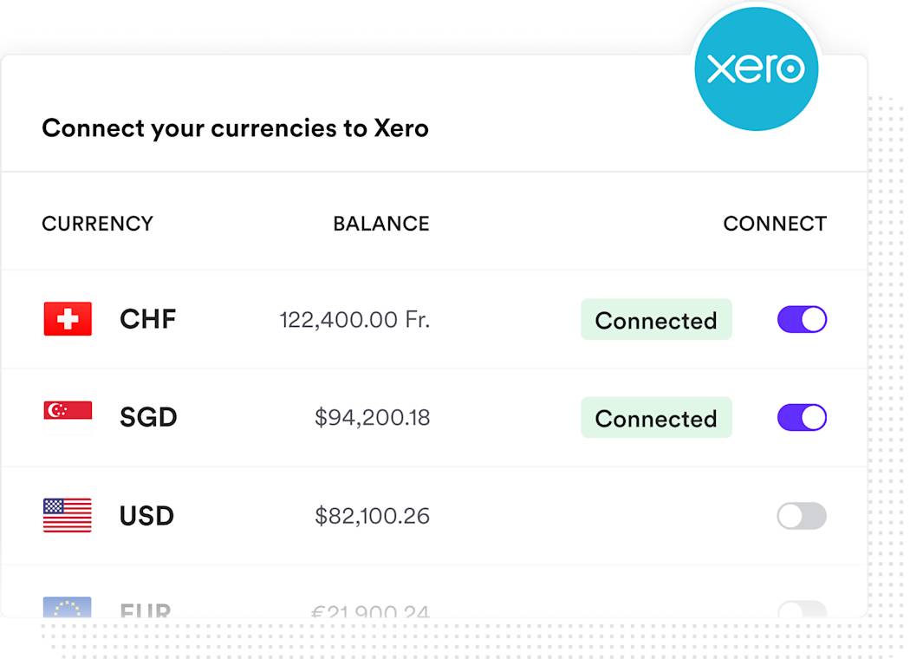The width and height of the screenshot is (910, 659).
Task: Click the CONNECT column header
Action: coord(775,223)
